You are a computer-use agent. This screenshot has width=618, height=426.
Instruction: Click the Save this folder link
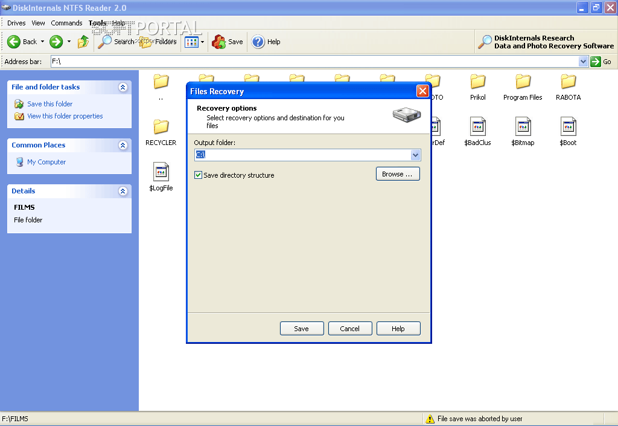click(x=50, y=104)
